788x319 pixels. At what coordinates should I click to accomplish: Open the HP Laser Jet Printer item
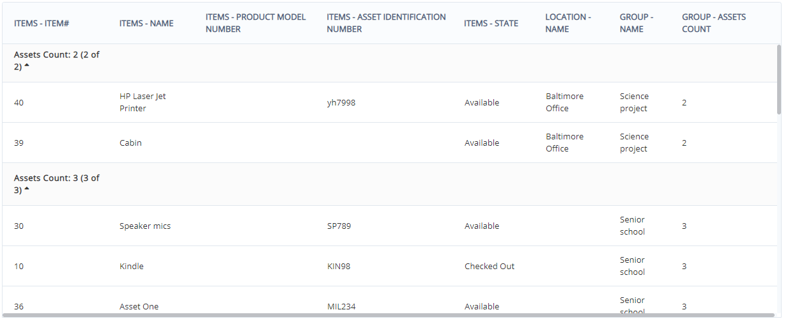tap(143, 102)
